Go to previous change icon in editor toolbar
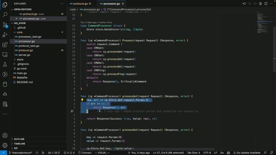 click(x=245, y=4)
